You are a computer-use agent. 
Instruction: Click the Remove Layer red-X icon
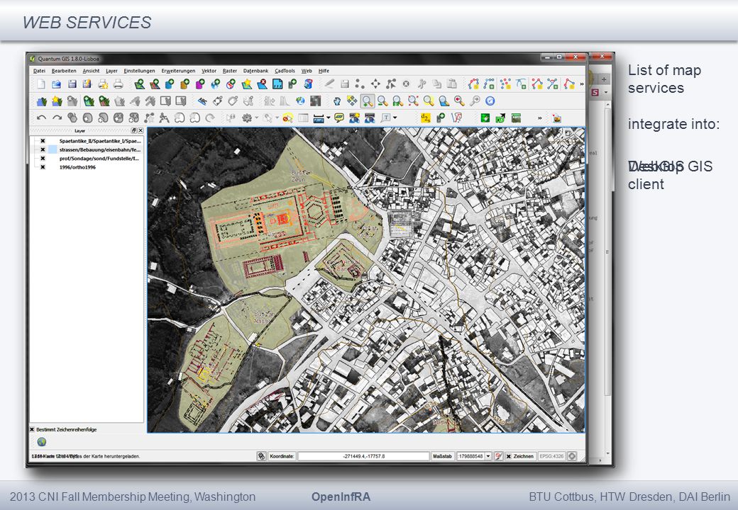click(x=262, y=84)
